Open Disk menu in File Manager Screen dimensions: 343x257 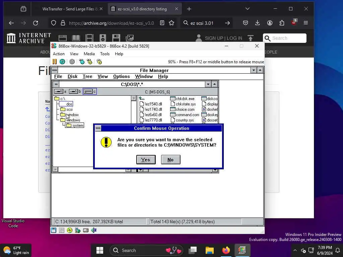[x=72, y=77]
